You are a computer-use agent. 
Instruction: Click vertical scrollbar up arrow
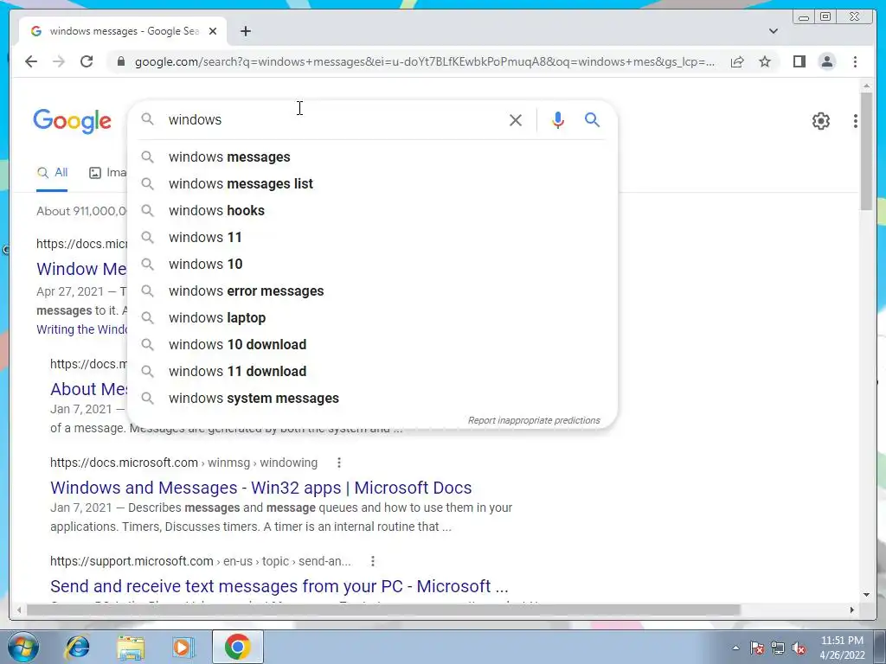point(867,86)
